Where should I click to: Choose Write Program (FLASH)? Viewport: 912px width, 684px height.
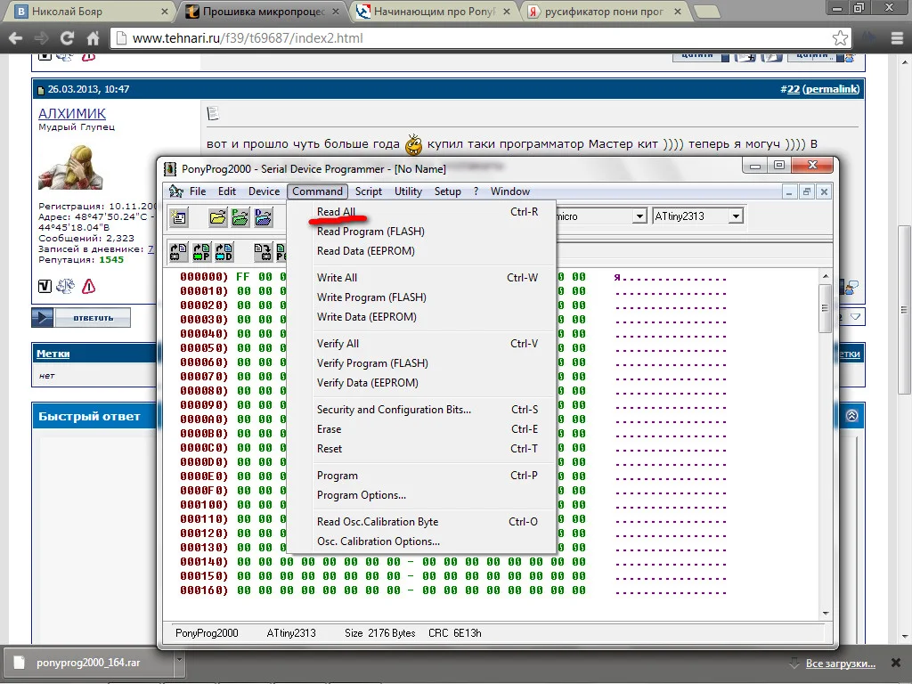pyautogui.click(x=421, y=297)
